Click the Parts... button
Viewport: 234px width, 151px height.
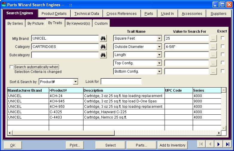141,145
